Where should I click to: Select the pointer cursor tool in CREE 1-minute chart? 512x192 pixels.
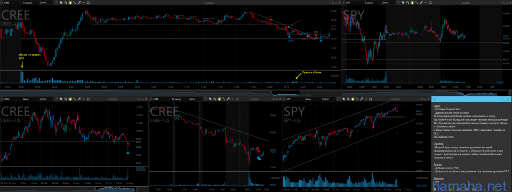click(61, 3)
